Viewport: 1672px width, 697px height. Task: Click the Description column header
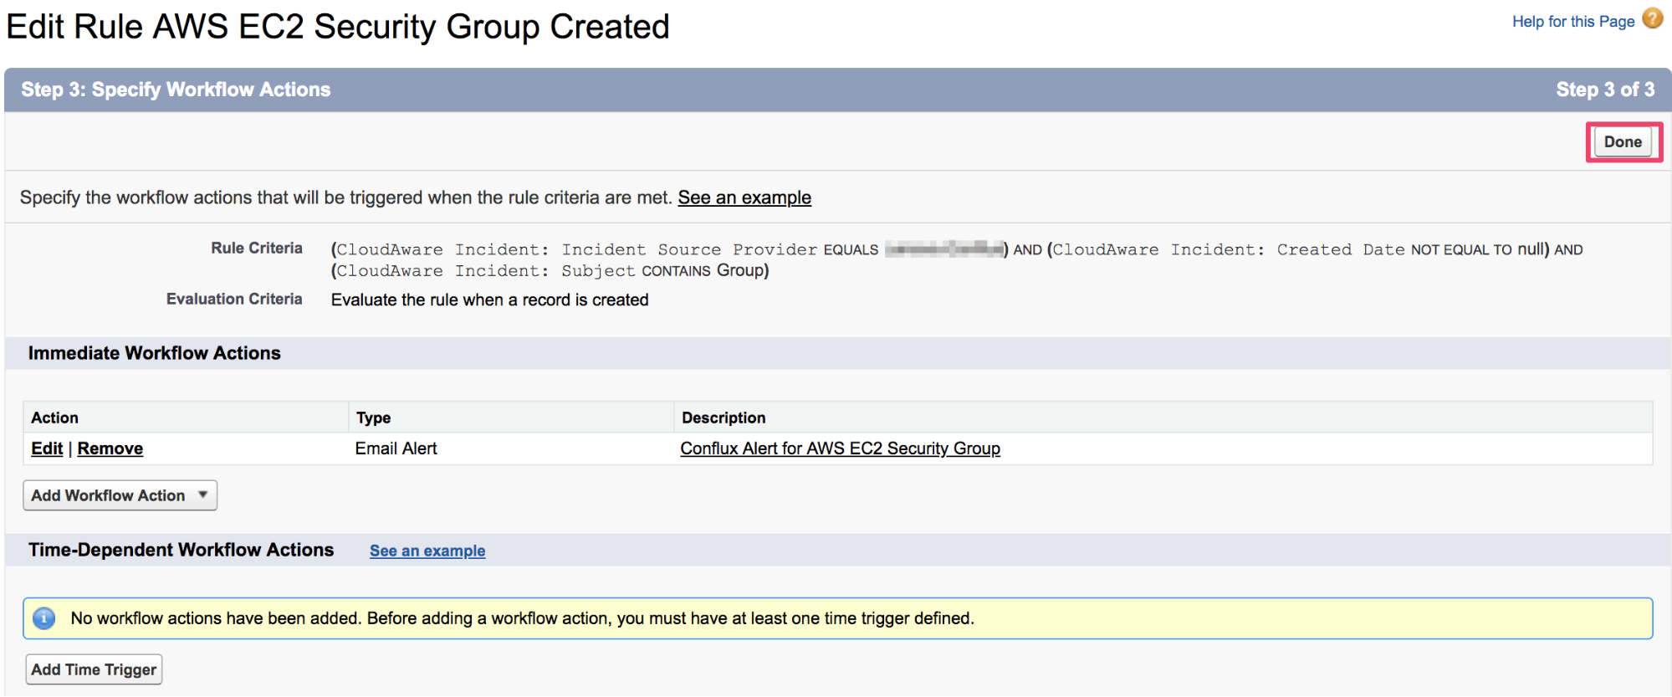pyautogui.click(x=723, y=418)
